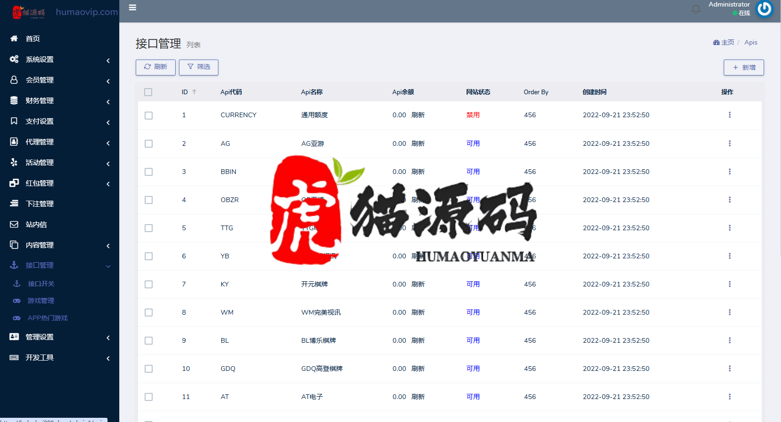Click the bookmark icon for 支付设置

click(x=14, y=121)
